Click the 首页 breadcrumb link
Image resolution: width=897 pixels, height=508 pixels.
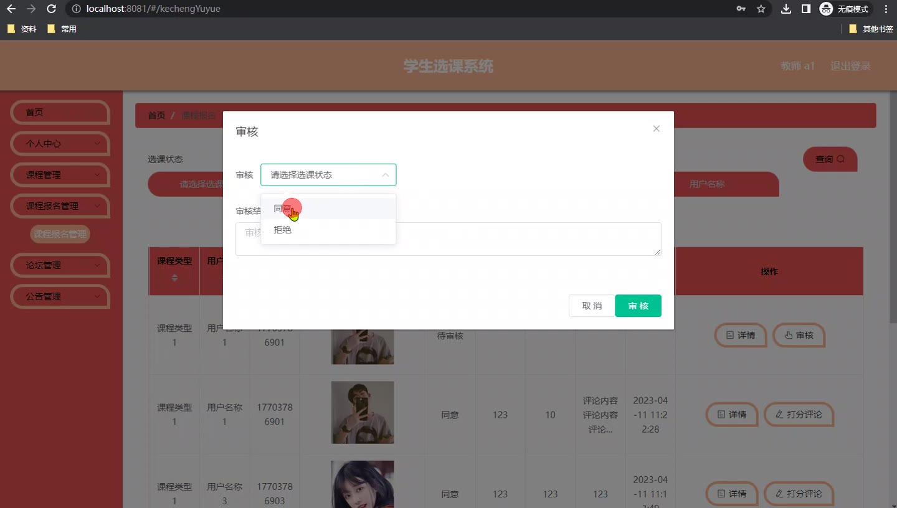point(156,115)
